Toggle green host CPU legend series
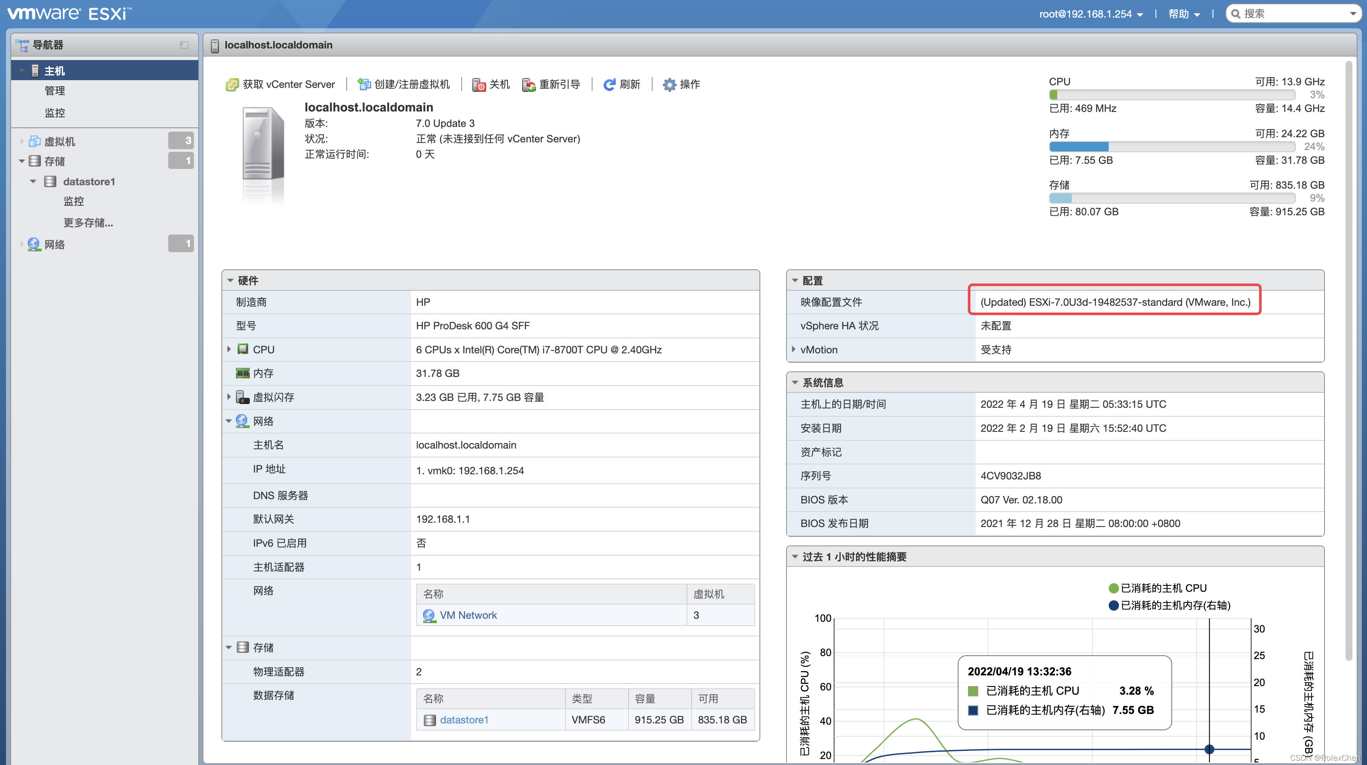The width and height of the screenshot is (1367, 765). point(1113,588)
